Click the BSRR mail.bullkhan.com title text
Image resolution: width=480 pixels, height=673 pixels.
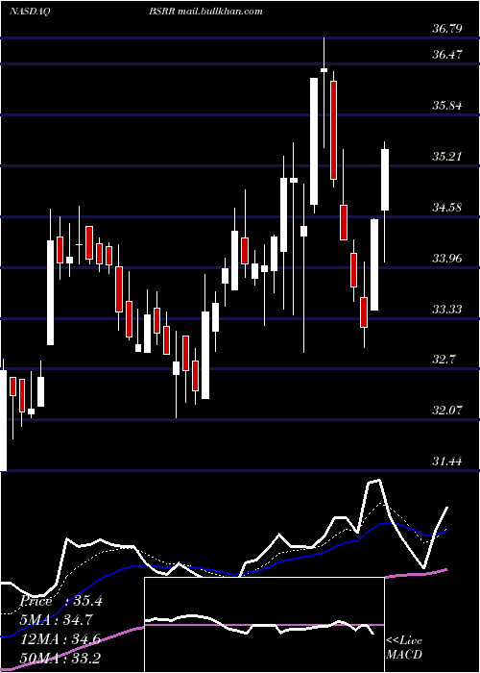pos(205,12)
